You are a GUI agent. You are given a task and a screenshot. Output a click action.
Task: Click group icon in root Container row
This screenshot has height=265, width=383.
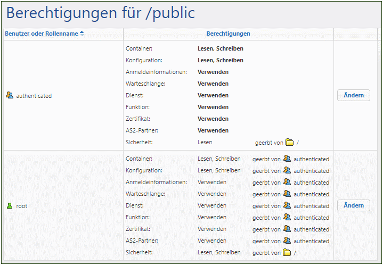pyautogui.click(x=287, y=159)
